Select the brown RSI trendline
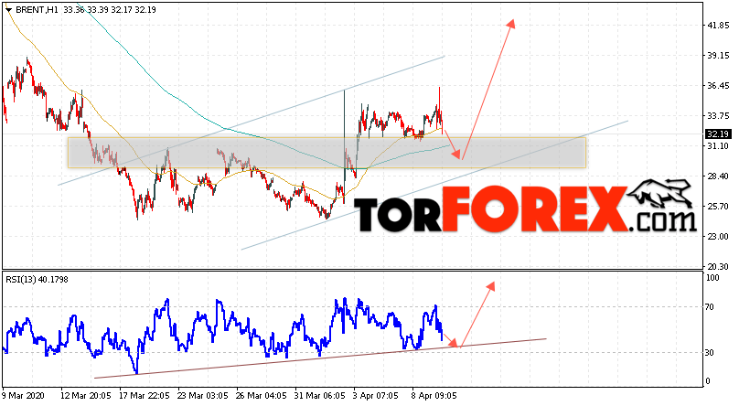The height and width of the screenshot is (406, 739). point(320,358)
